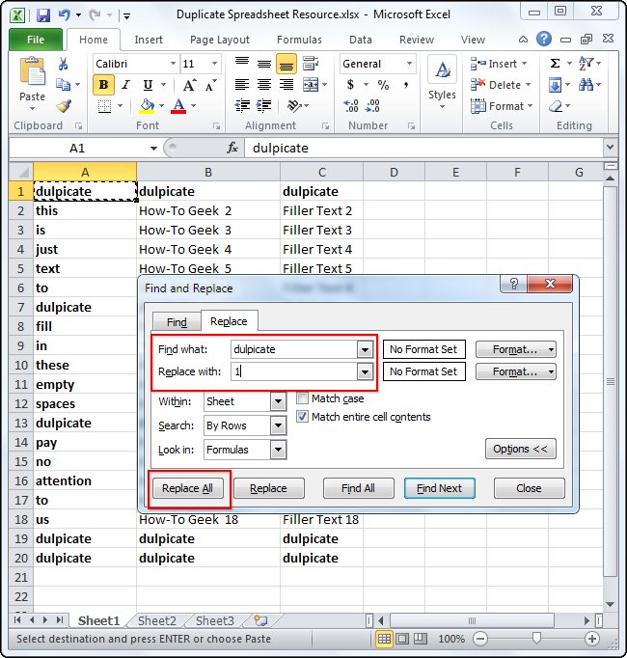The height and width of the screenshot is (658, 627).
Task: Switch to the Insert ribbon tab
Action: click(149, 40)
